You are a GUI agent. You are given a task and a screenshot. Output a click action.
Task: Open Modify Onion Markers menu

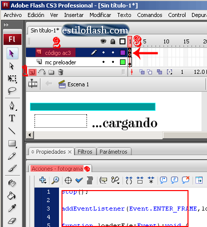coord(169,72)
